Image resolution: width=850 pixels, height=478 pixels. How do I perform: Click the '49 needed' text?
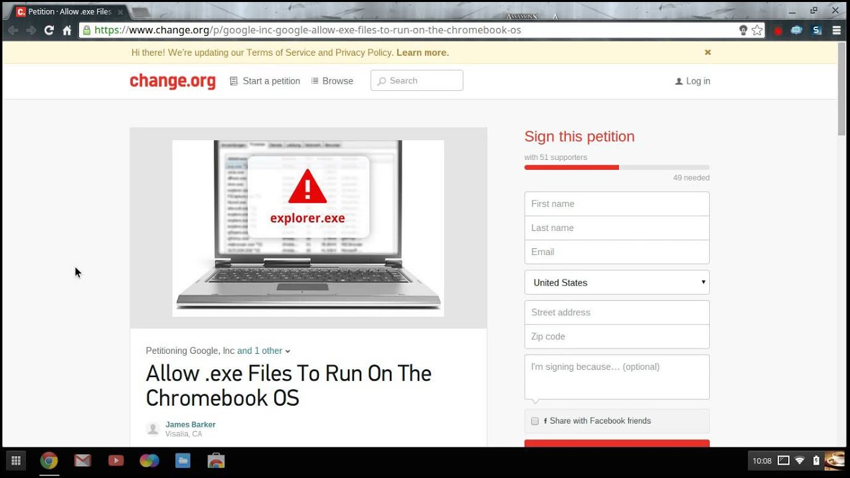point(691,178)
